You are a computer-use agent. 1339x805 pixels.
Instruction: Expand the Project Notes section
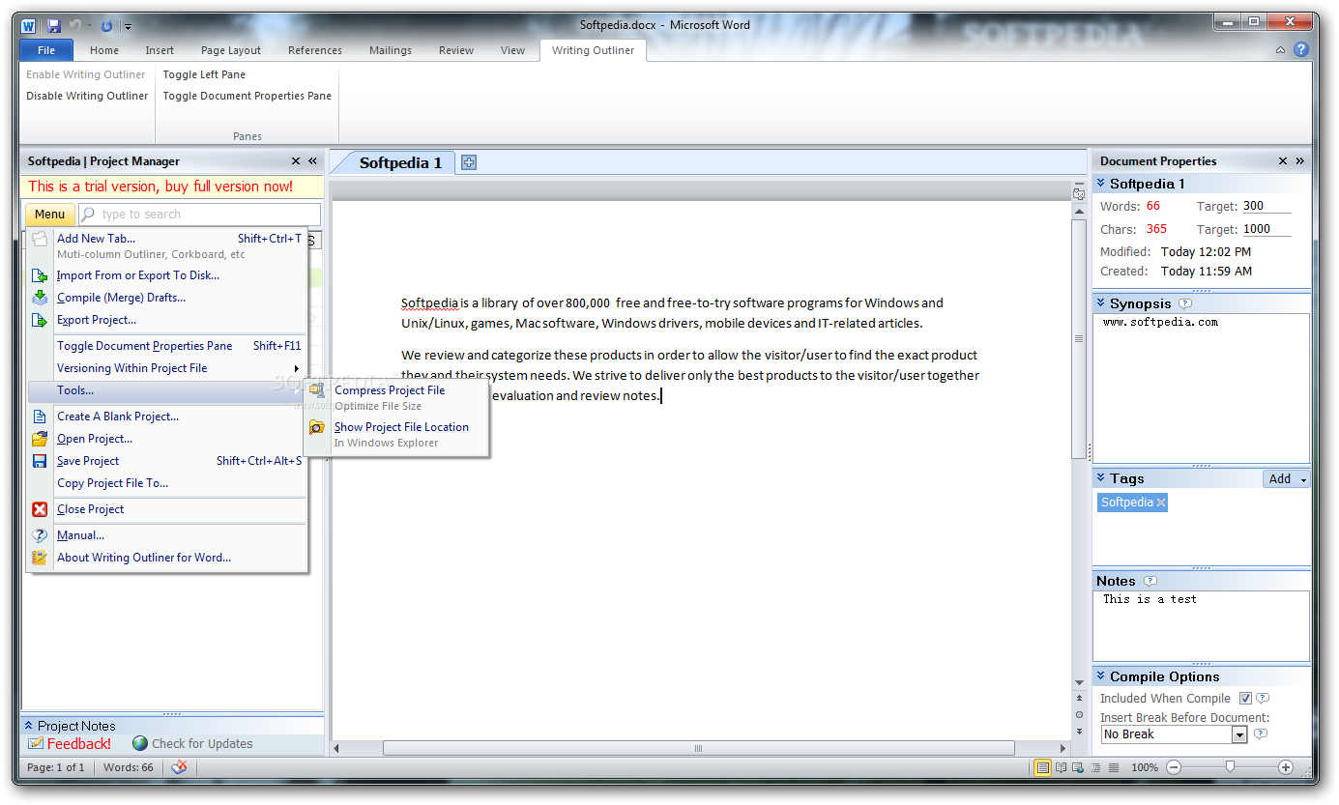[29, 726]
